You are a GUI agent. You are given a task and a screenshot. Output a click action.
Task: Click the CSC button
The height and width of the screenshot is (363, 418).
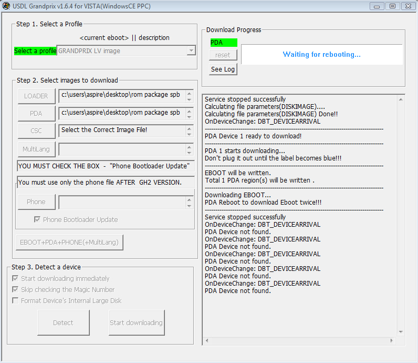point(37,130)
